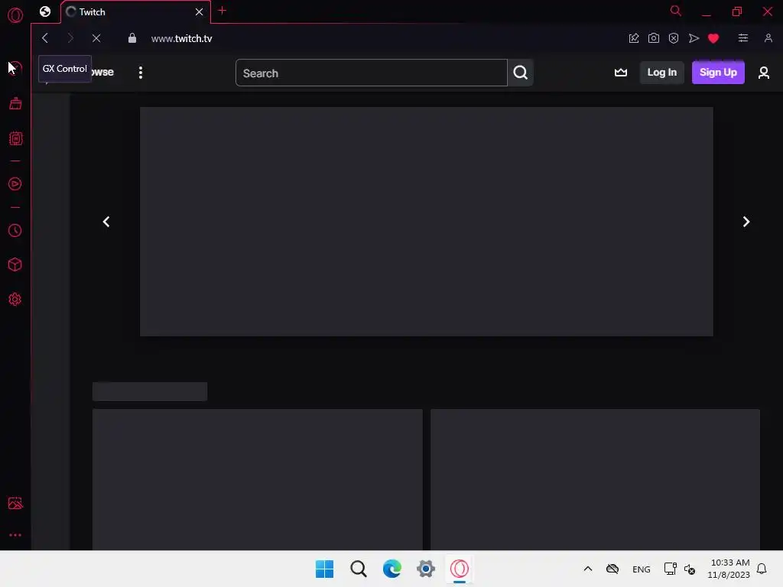This screenshot has width=783, height=587.
Task: Open the ad blocker shield icon
Action: (x=674, y=38)
